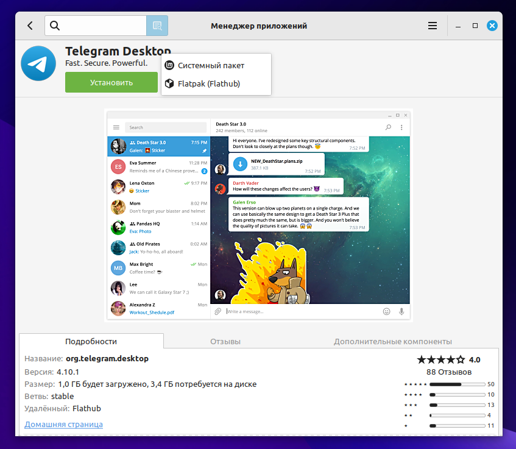
Task: Toggle search in descriptions button
Action: pos(157,26)
